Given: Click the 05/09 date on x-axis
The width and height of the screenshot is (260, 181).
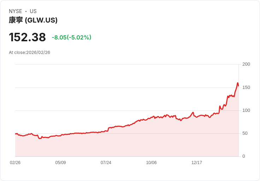Looking at the screenshot, I should [60, 163].
